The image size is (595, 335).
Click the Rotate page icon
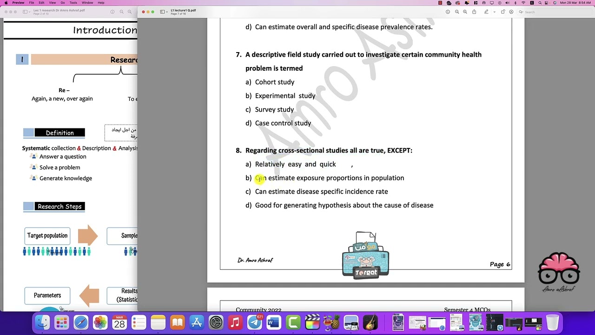(x=503, y=12)
